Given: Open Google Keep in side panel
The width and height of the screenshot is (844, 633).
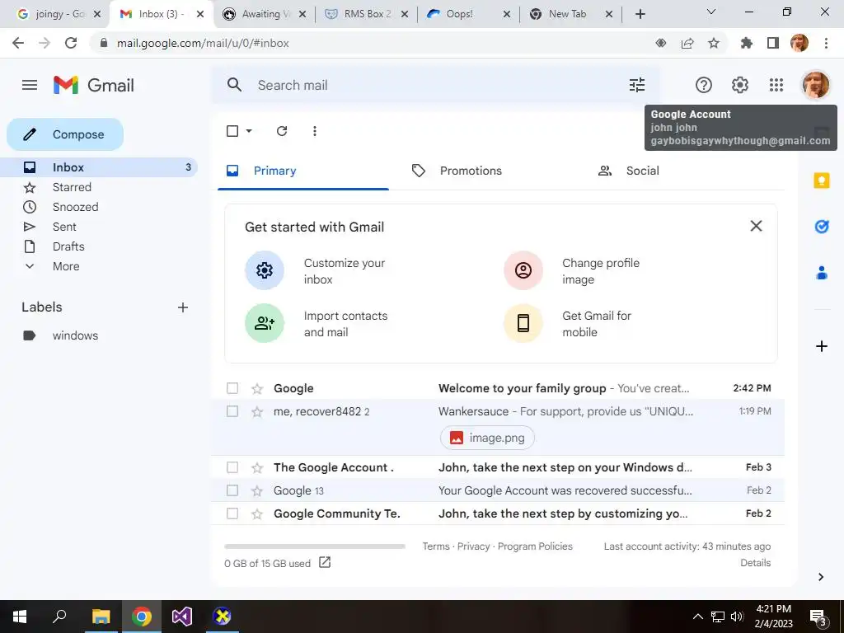Looking at the screenshot, I should click(822, 181).
